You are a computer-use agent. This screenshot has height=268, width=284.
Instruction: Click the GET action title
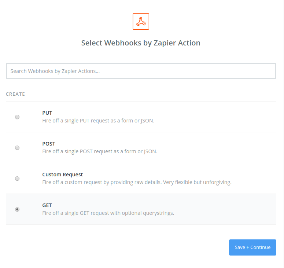47,205
